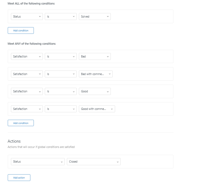Open the Bad satisfaction value dropdown
Image resolution: width=203 pixels, height=182 pixels.
tap(95, 56)
